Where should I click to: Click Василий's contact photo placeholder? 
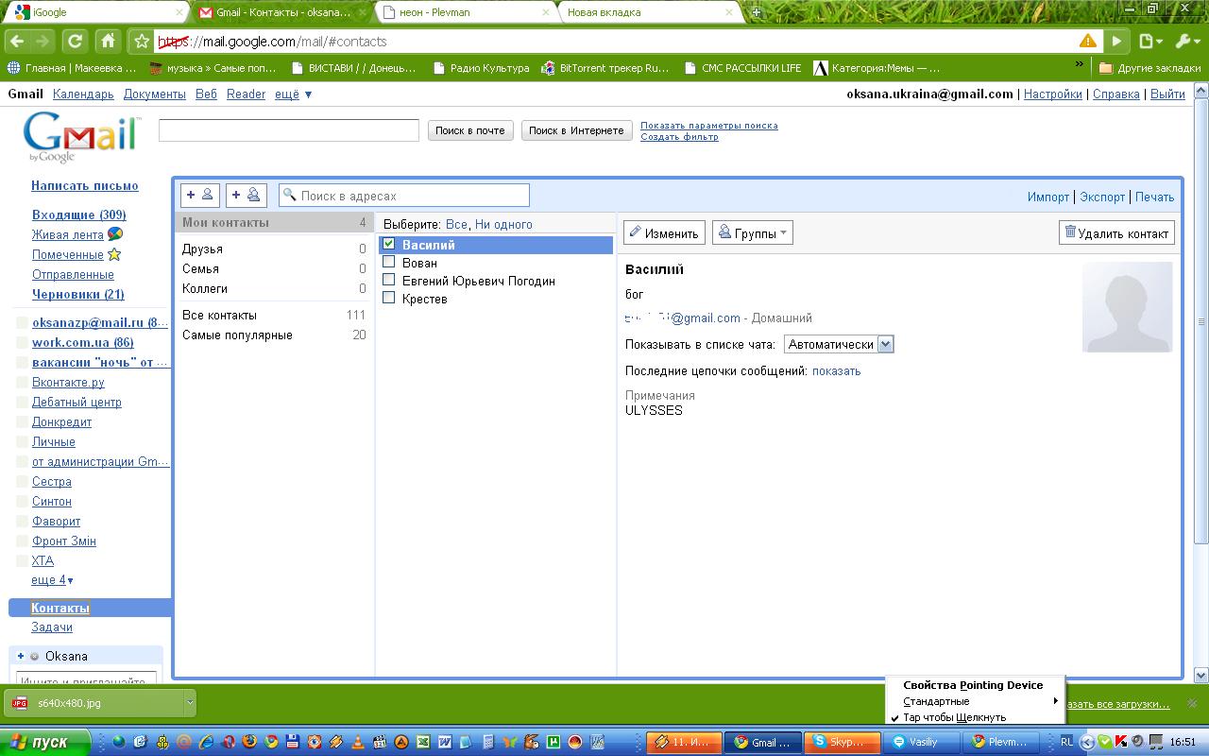pyautogui.click(x=1127, y=307)
